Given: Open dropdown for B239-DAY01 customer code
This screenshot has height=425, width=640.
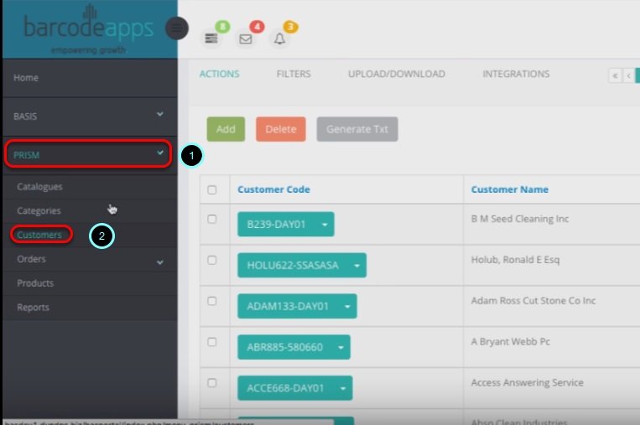Looking at the screenshot, I should tap(325, 225).
